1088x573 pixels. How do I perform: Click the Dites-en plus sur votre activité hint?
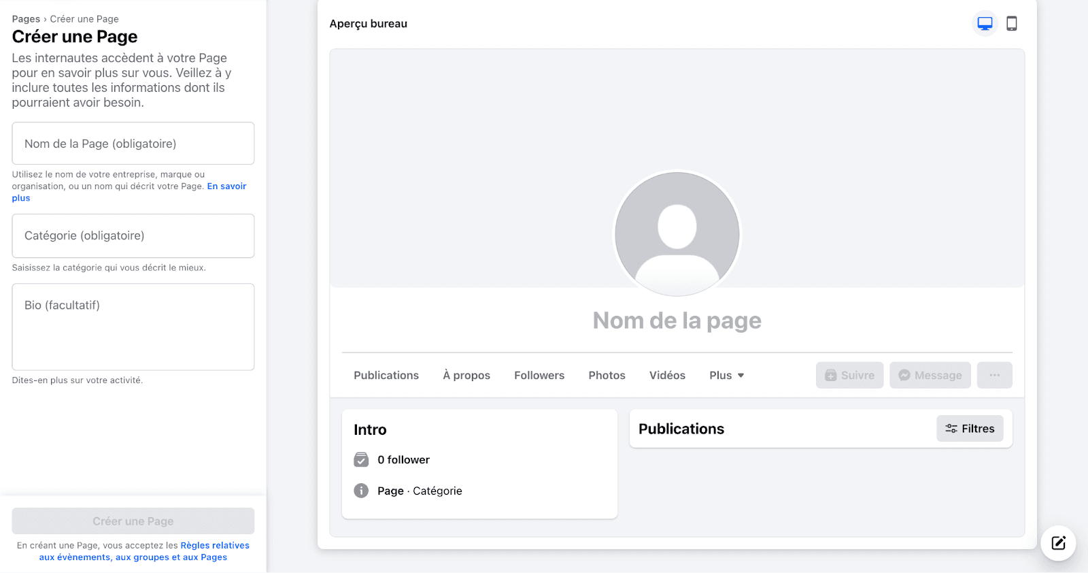78,380
